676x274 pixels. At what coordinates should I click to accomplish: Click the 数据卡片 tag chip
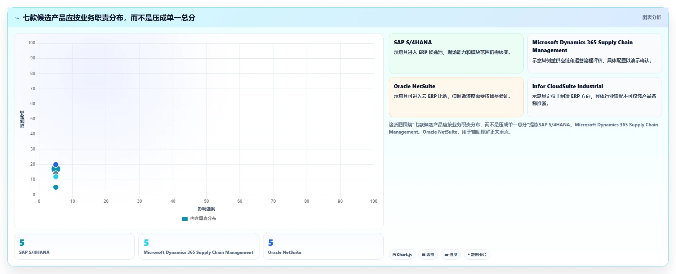477,255
